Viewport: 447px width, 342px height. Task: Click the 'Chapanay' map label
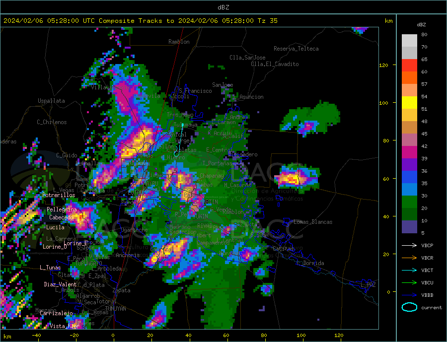(x=212, y=176)
